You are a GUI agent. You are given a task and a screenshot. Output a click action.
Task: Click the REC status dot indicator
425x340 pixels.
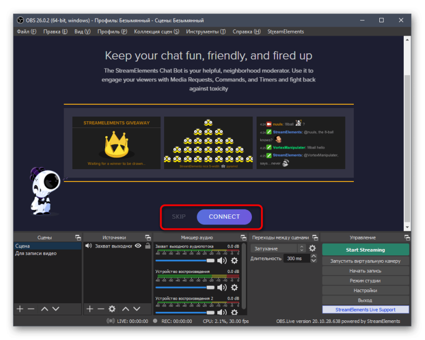coord(155,321)
